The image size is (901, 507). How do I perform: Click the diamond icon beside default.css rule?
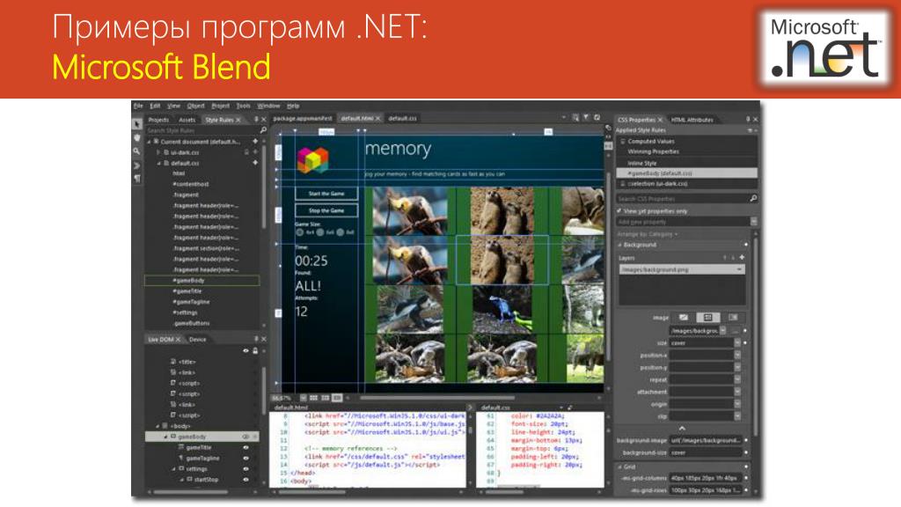point(255,163)
